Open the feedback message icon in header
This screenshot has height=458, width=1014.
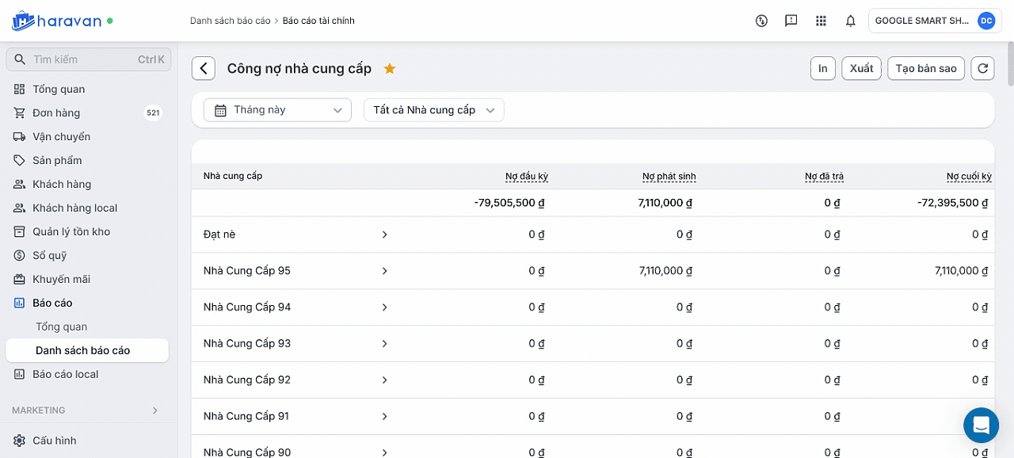[x=791, y=21]
